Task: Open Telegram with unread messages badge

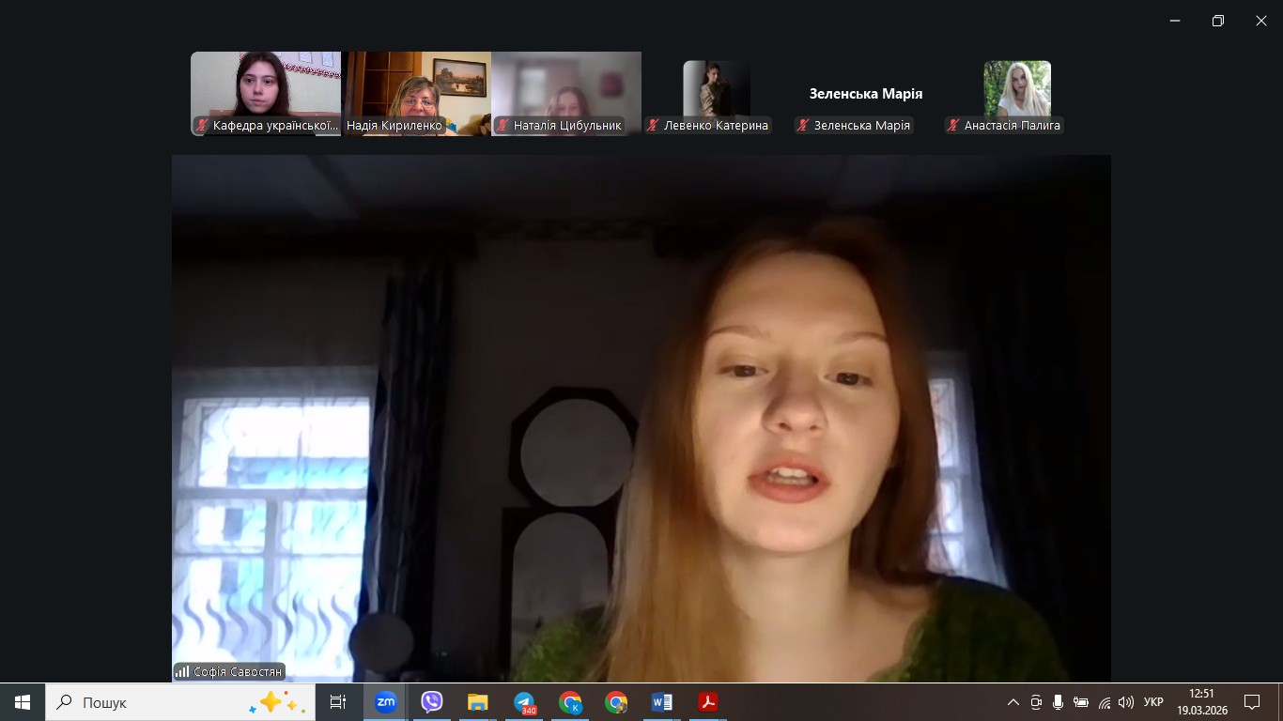Action: (524, 702)
